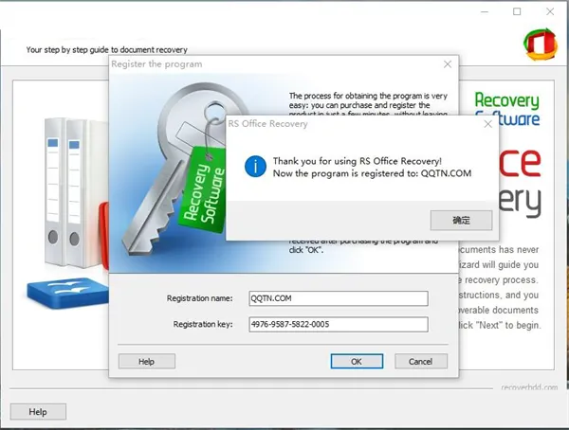Click the blue information icon
569x430 pixels.
255,167
